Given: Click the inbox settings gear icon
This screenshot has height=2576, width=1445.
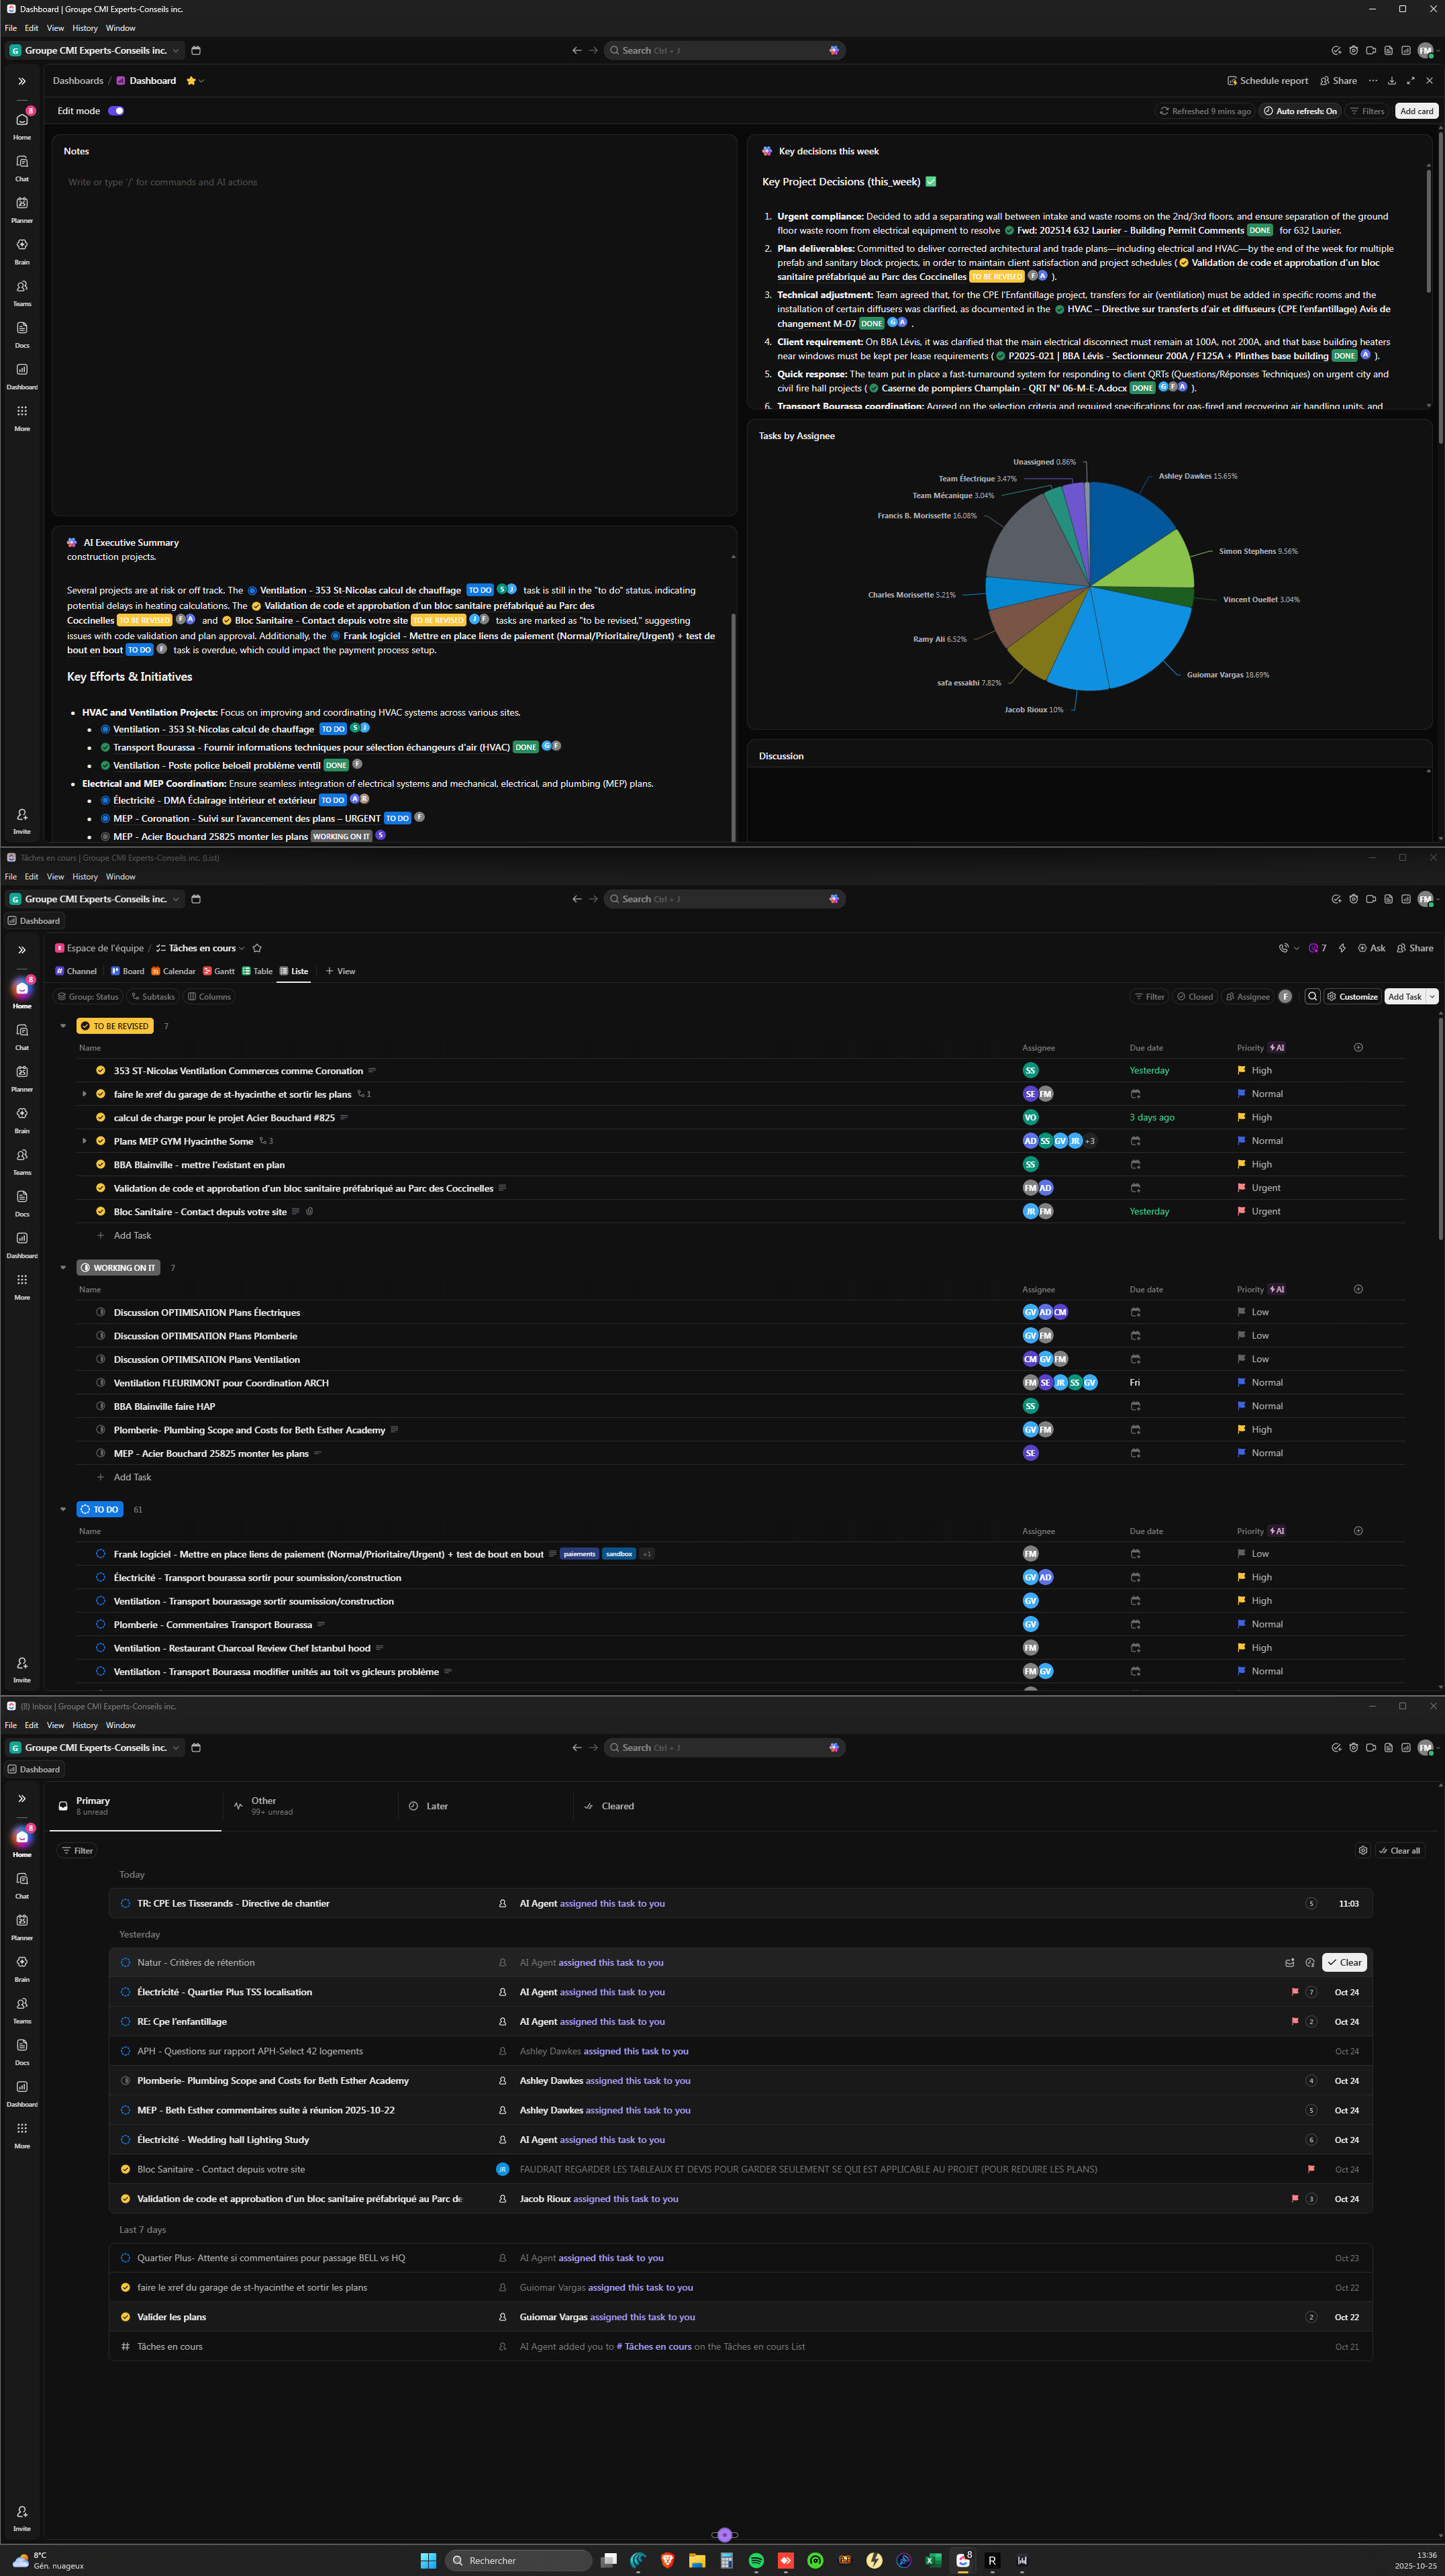Looking at the screenshot, I should 1362,1851.
